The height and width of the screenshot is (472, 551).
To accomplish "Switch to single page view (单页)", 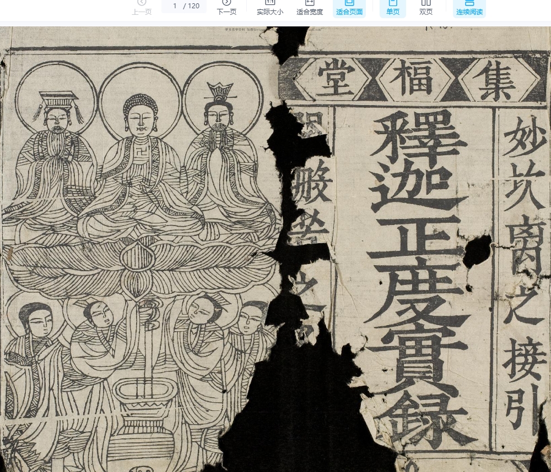I will coord(393,7).
